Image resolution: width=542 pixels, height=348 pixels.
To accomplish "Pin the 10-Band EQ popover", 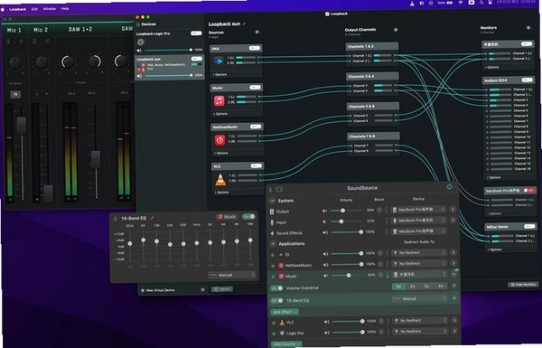I will pos(115,219).
